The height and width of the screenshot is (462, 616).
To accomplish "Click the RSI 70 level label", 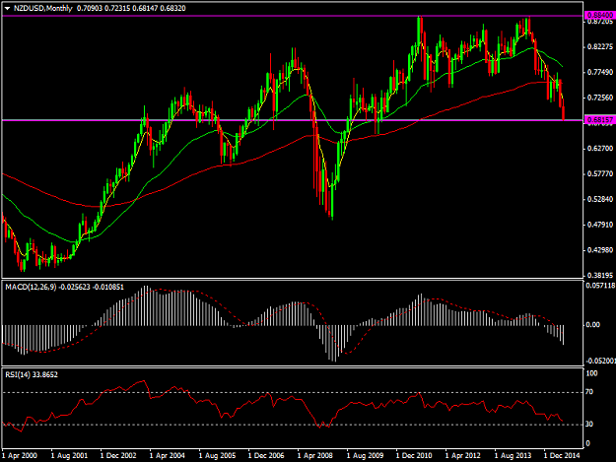I will click(x=589, y=392).
